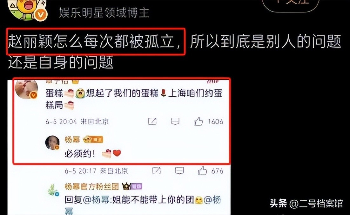The height and width of the screenshot is (215, 350).
Task: Open replies on the 6-5 20:04 comment
Action: point(175,121)
